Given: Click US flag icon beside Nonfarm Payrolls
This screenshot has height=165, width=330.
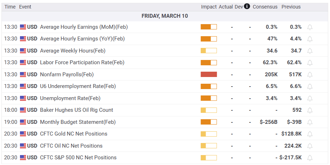Looking at the screenshot, I should (23, 75).
